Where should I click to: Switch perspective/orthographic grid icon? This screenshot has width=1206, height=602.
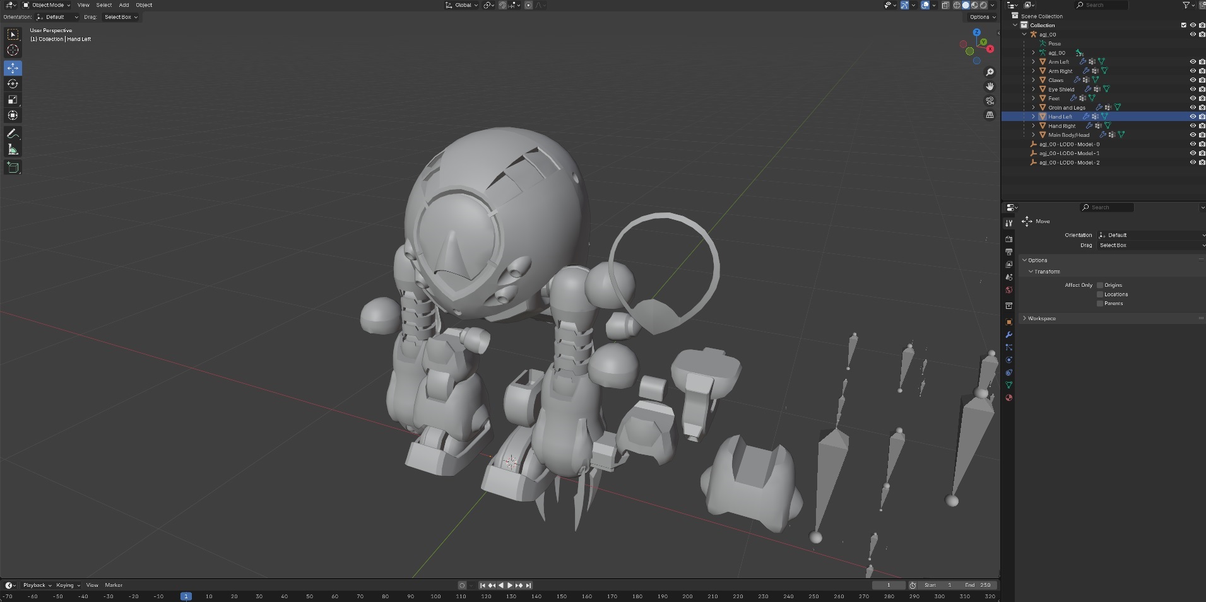990,115
